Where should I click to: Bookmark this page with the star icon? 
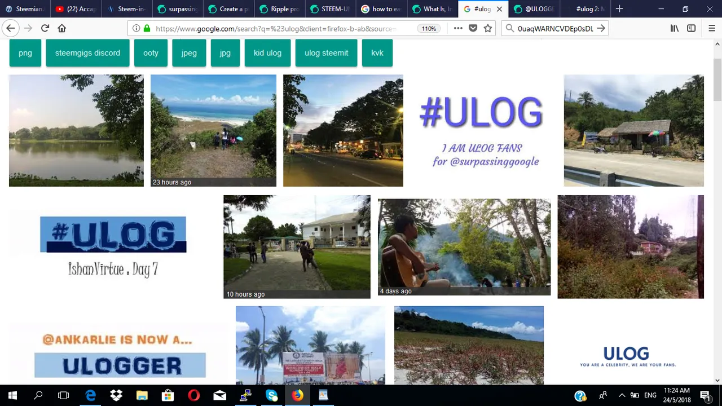tap(488, 28)
